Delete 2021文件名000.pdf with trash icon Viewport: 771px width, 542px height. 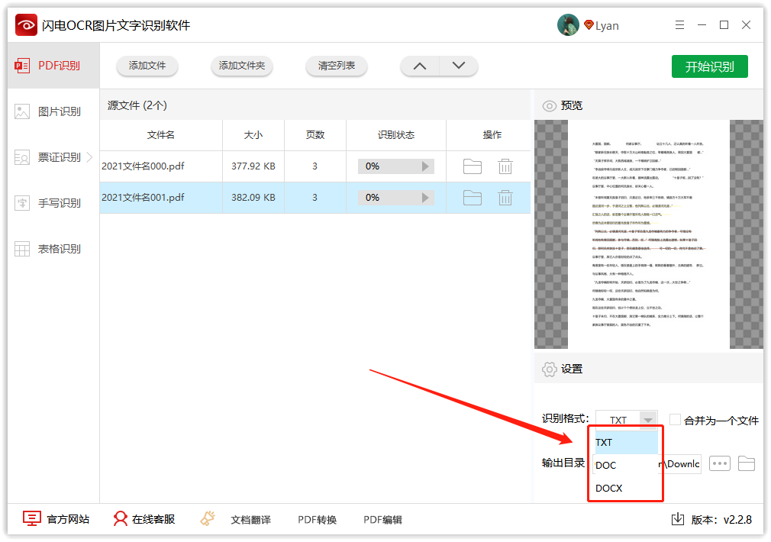(505, 166)
